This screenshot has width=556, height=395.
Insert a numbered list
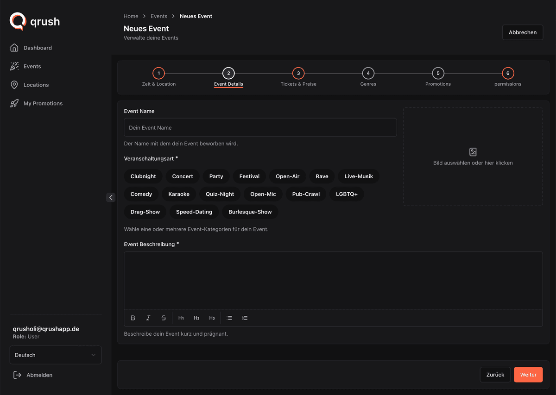pos(245,318)
